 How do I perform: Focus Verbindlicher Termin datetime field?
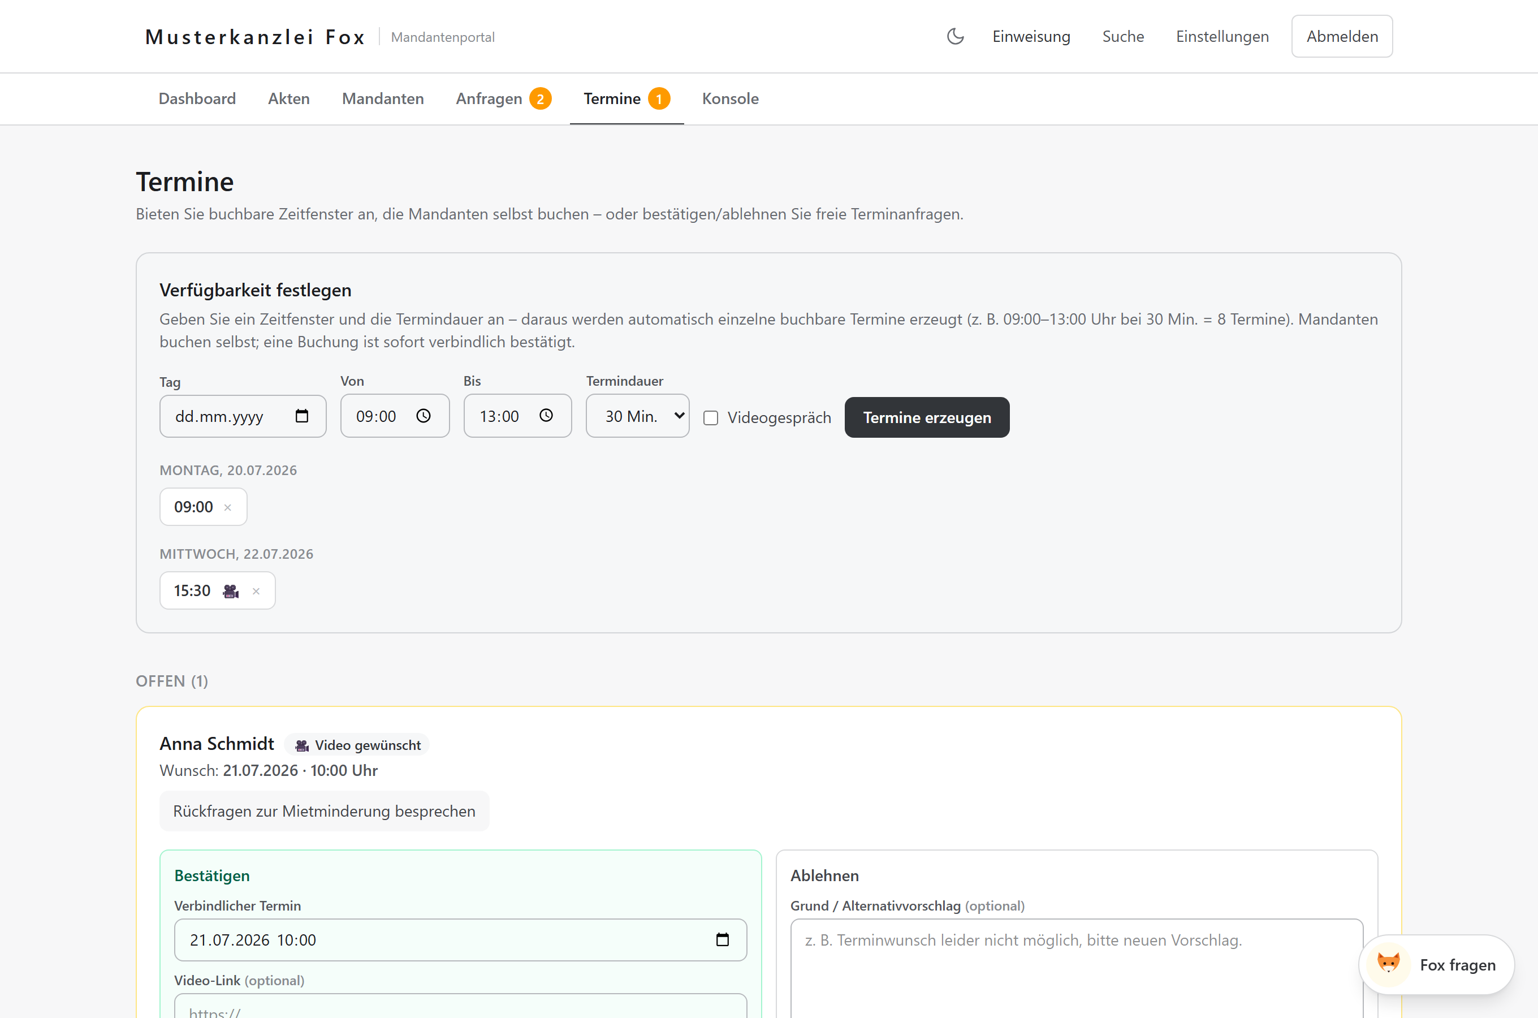460,940
